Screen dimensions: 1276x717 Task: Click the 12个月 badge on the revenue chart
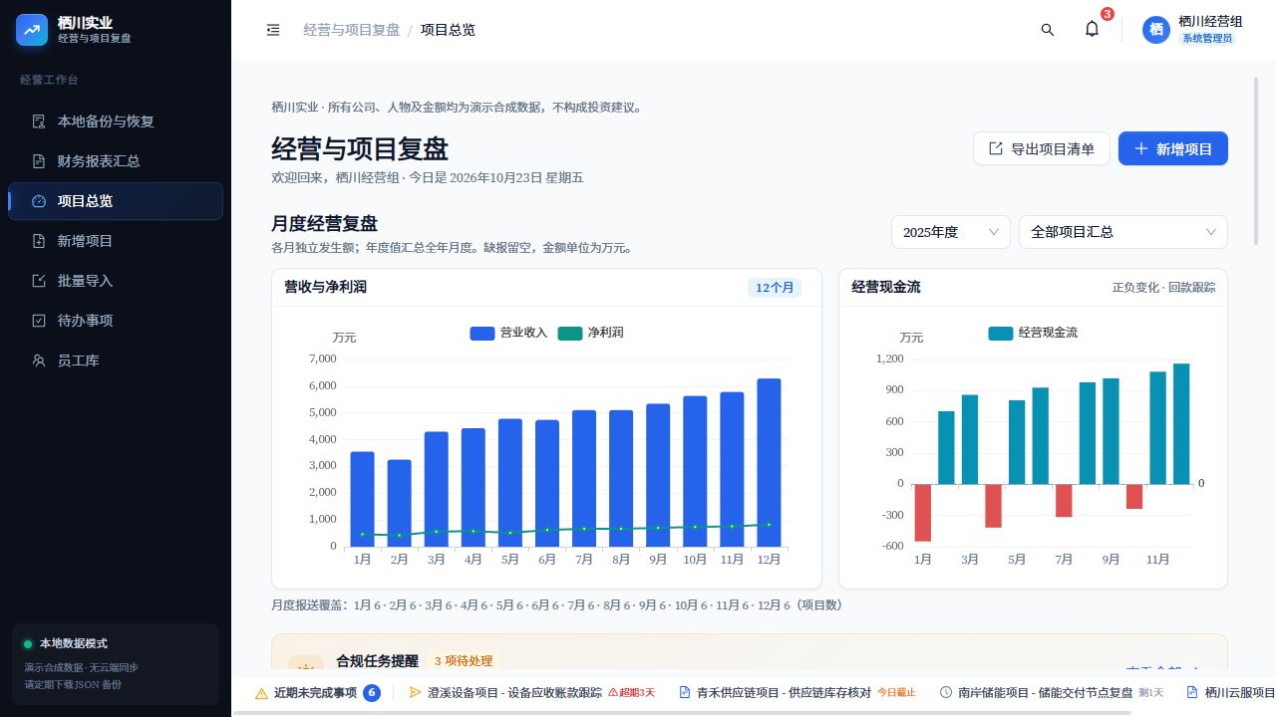(x=775, y=288)
